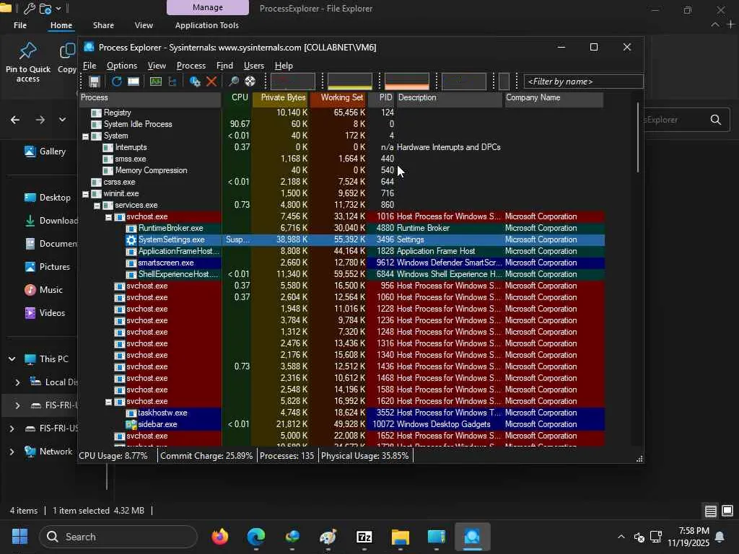The height and width of the screenshot is (554, 739).
Task: Open Firefox from the taskbar
Action: click(x=219, y=537)
